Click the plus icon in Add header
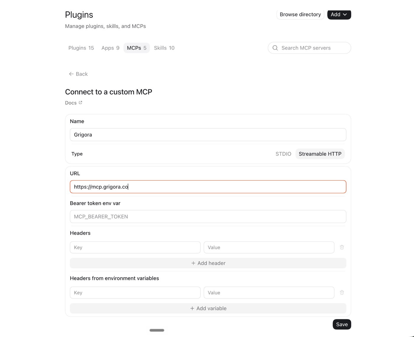The width and height of the screenshot is (414, 337). (x=193, y=263)
